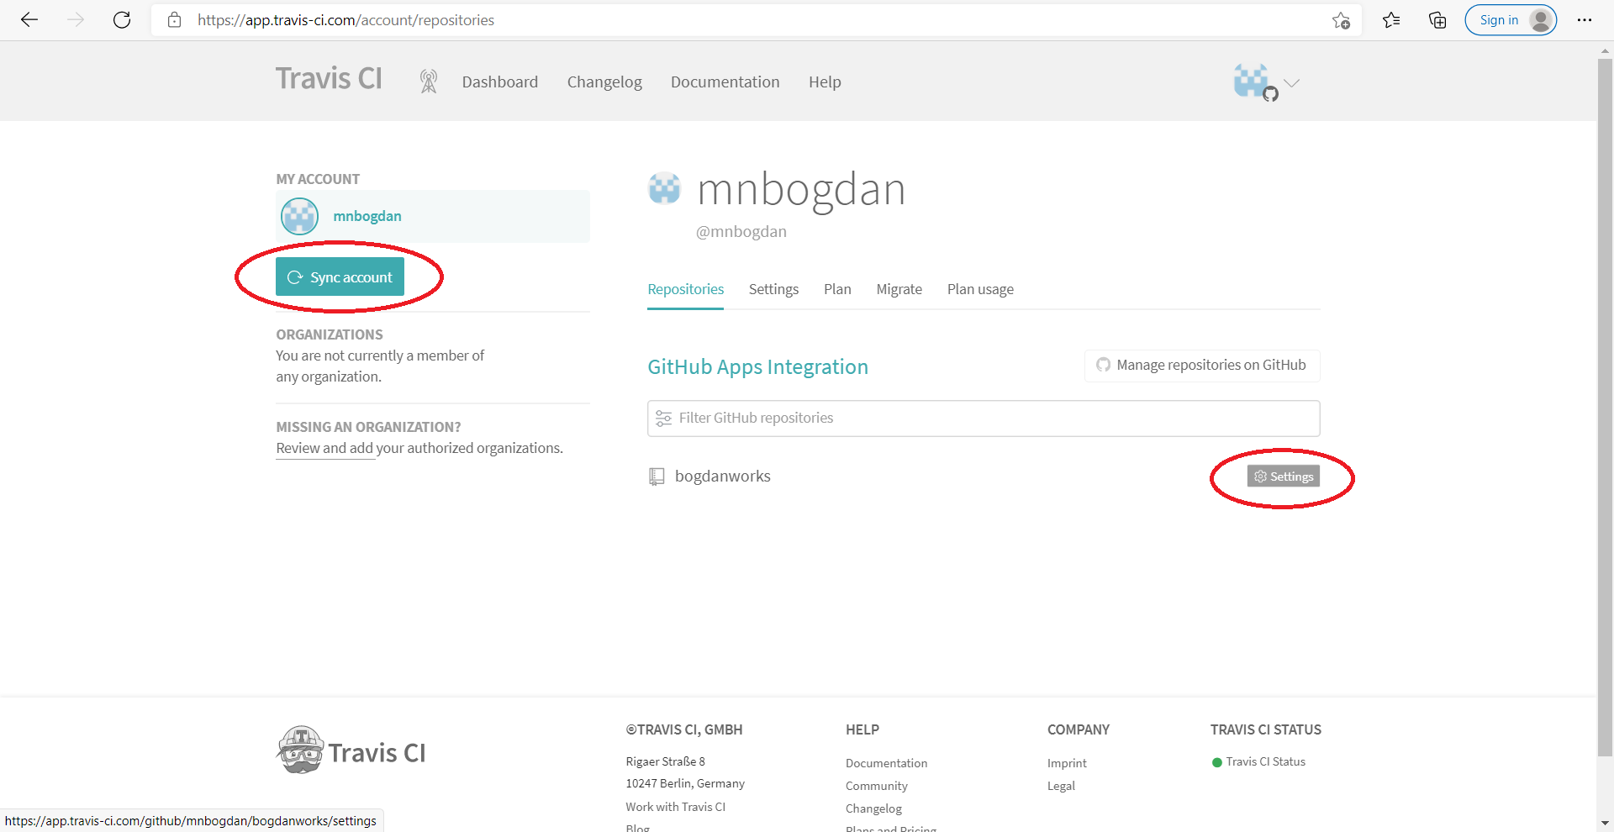Viewport: 1614px width, 832px height.
Task: Expand the avatar dropdown chevron
Action: (1292, 83)
